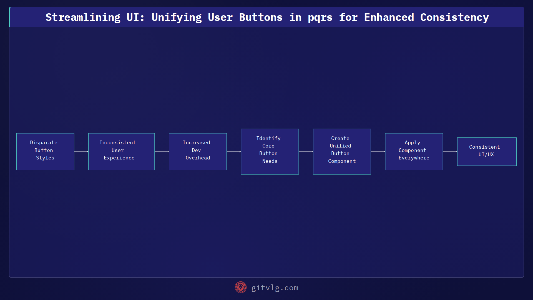This screenshot has width=533, height=300.
Task: Click the Streamlining UI title heading
Action: (267, 17)
